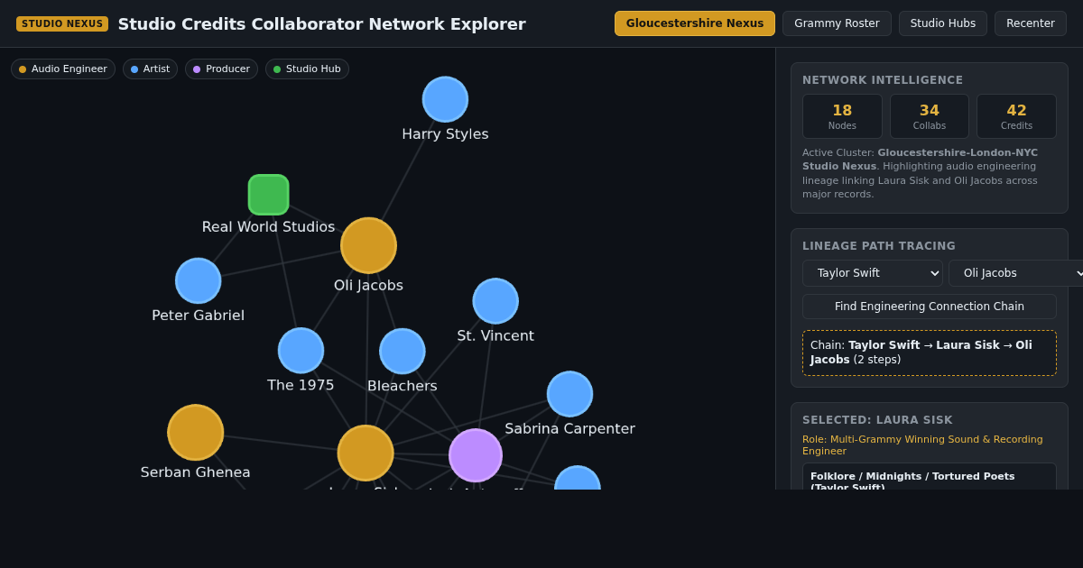Click the Taylor Swift to Oli Jacobs chain result
1083x568 pixels.
pos(930,353)
